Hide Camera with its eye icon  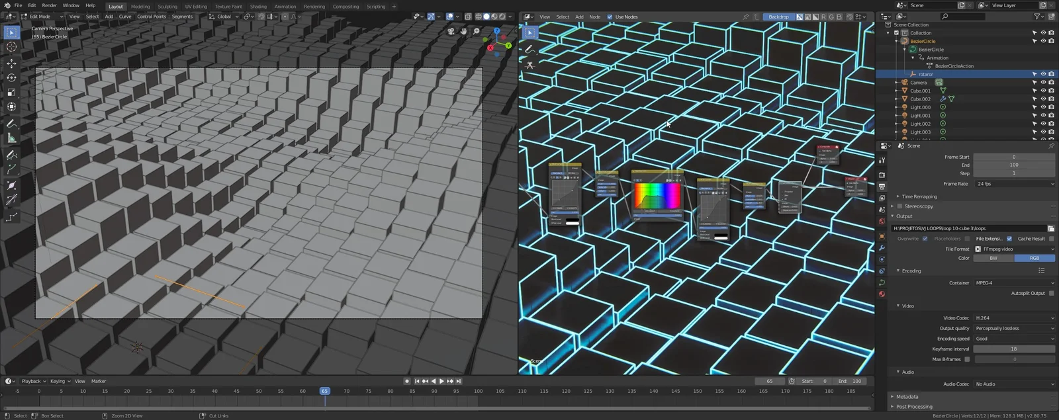(1043, 83)
